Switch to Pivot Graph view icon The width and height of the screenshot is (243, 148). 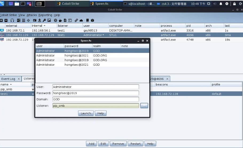[19, 20]
